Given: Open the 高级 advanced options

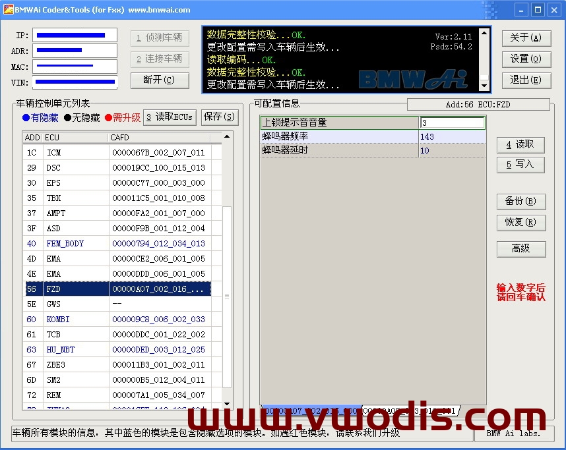Looking at the screenshot, I should (x=520, y=249).
